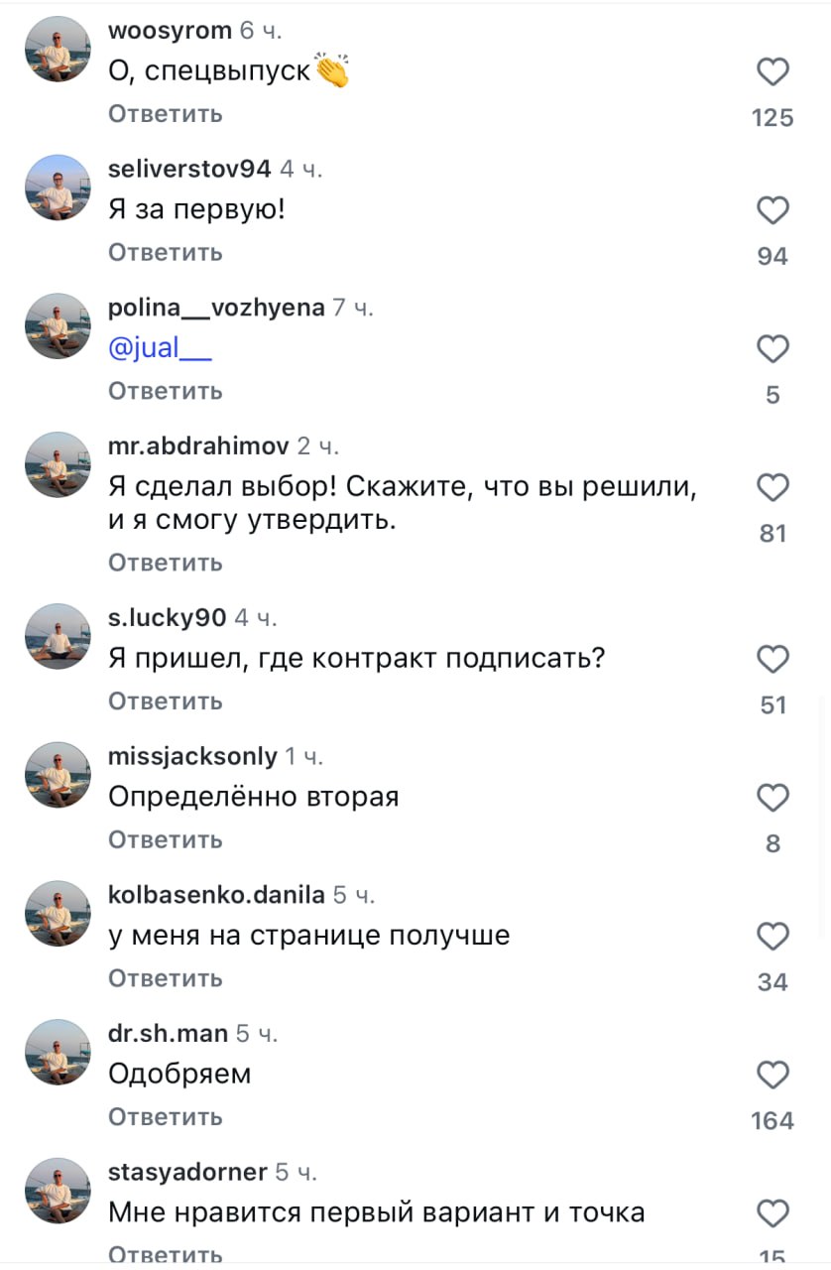Like s.lucky90's contract comment

click(772, 660)
